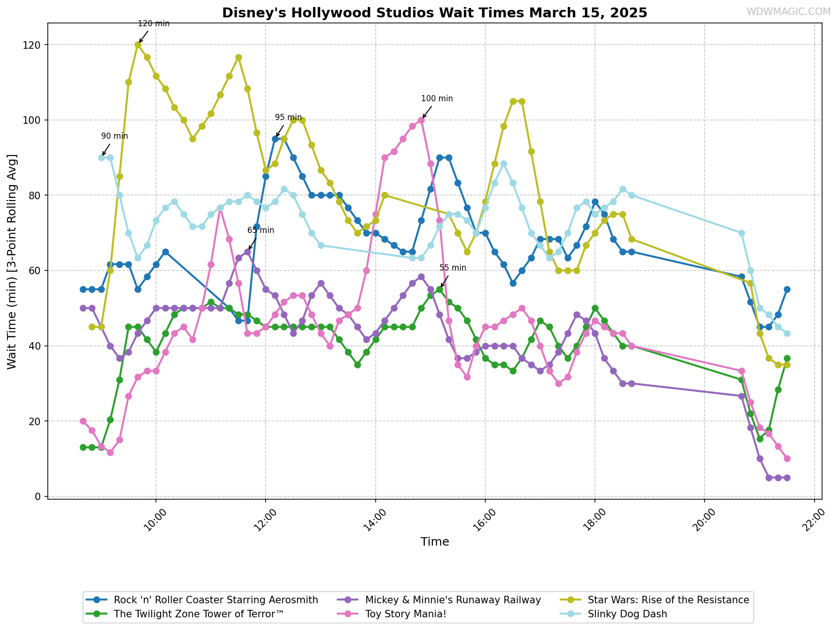Click Toy Story Mania's 100-minute peak data point
This screenshot has height=630, width=838.
click(421, 120)
